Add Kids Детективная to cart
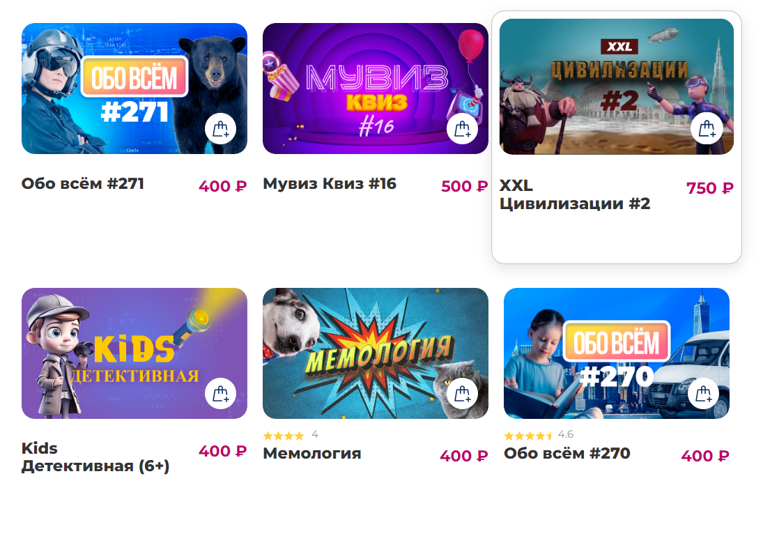763x536 pixels. point(220,393)
